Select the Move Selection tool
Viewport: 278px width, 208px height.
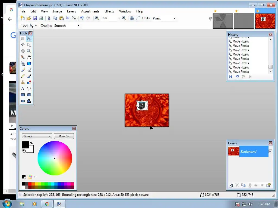click(29, 45)
